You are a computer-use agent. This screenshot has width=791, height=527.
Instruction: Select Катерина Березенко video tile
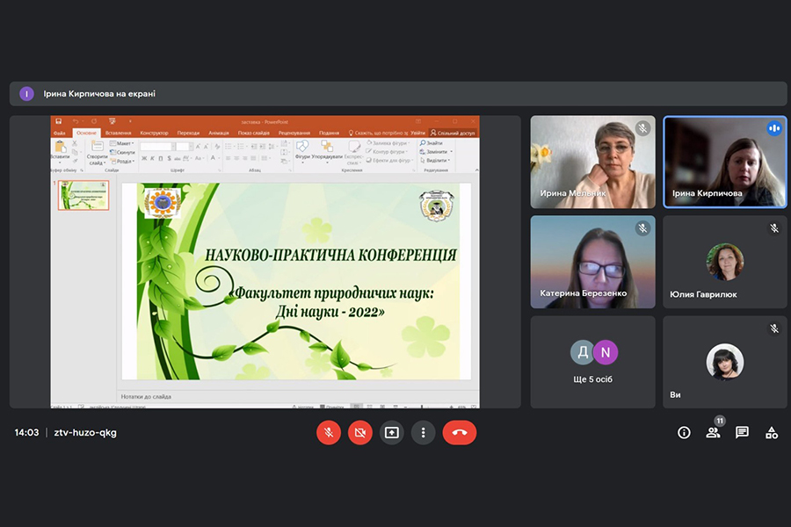click(x=592, y=262)
